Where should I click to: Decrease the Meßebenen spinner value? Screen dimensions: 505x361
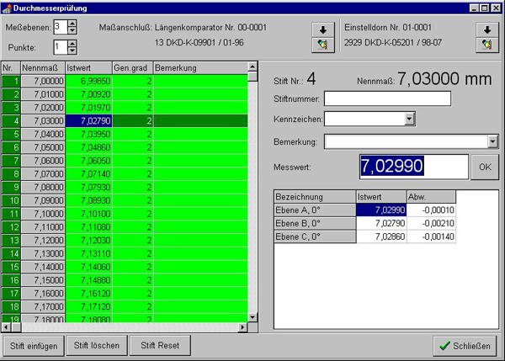pyautogui.click(x=72, y=30)
